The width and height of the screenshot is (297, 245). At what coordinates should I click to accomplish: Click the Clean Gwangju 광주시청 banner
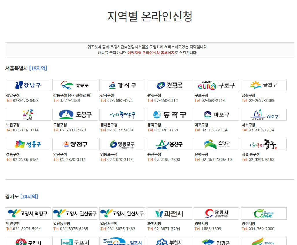(263, 213)
